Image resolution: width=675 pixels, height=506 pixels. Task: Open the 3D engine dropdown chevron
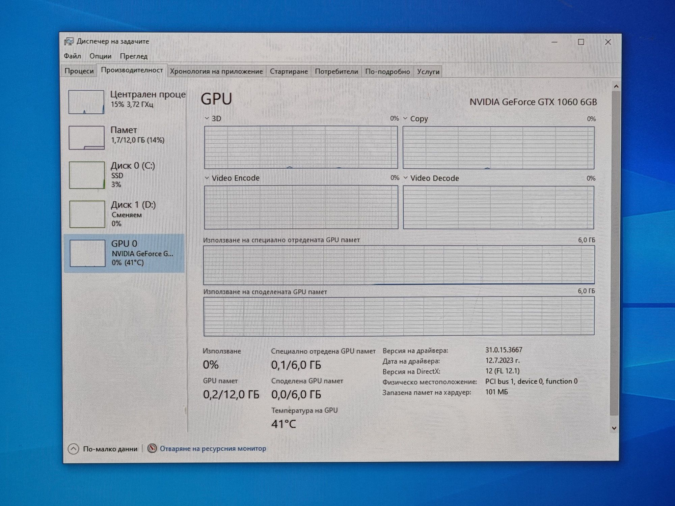pos(207,118)
